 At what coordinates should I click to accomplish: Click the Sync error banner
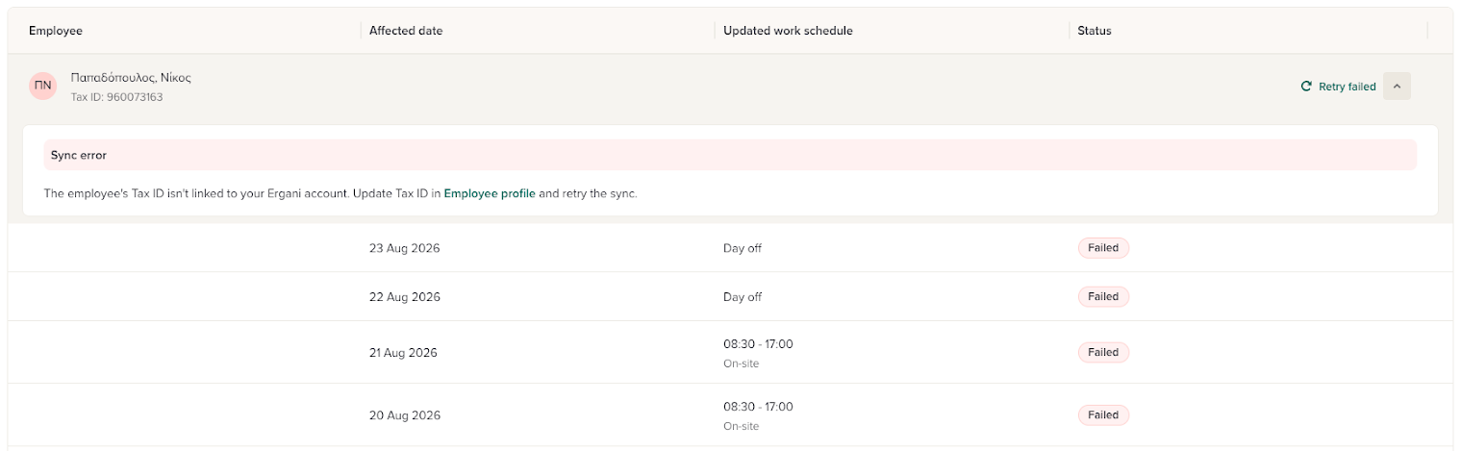point(730,155)
